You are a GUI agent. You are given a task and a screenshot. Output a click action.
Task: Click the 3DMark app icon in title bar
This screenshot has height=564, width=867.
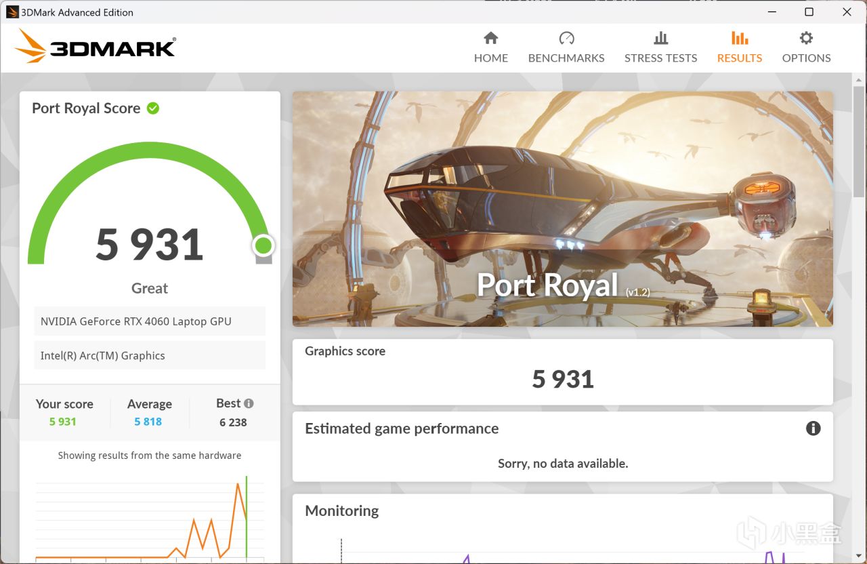pyautogui.click(x=12, y=12)
